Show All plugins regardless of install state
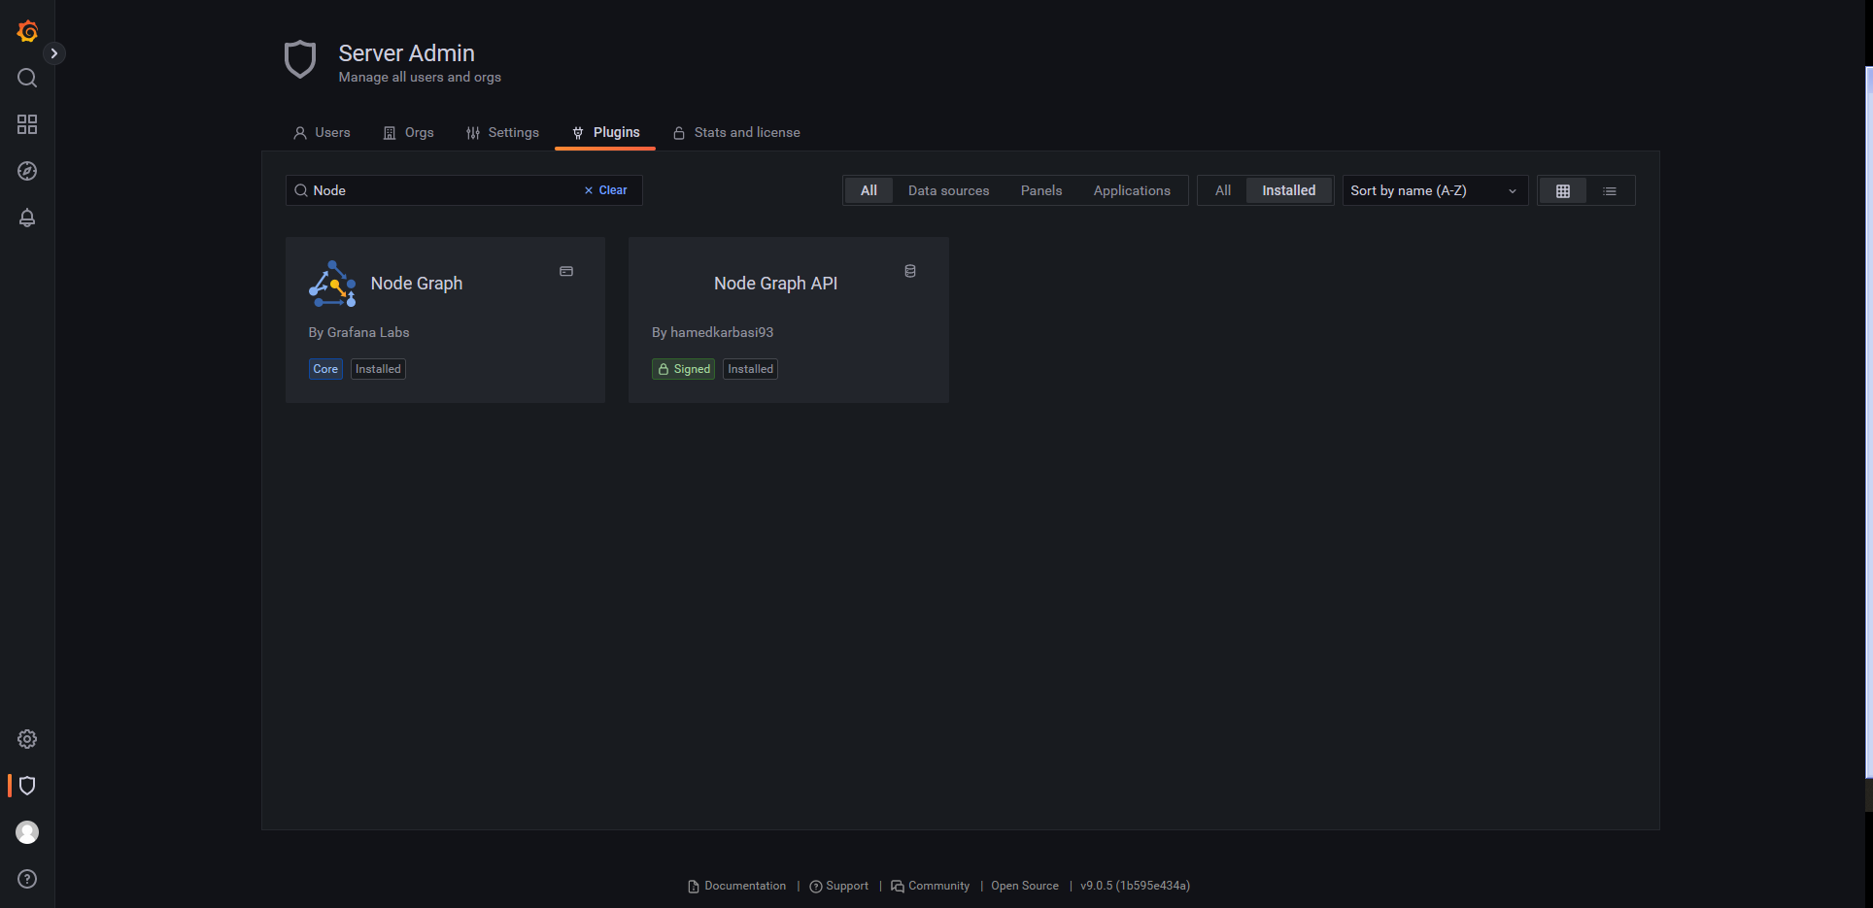Viewport: 1873px width, 908px height. pyautogui.click(x=1223, y=190)
